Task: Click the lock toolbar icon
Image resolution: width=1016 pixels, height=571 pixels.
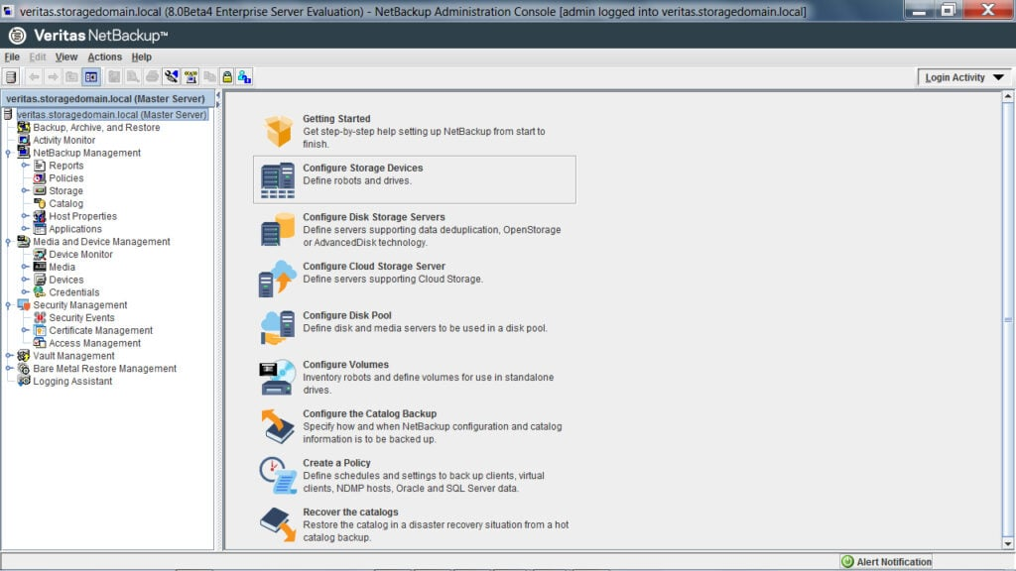Action: coord(226,76)
